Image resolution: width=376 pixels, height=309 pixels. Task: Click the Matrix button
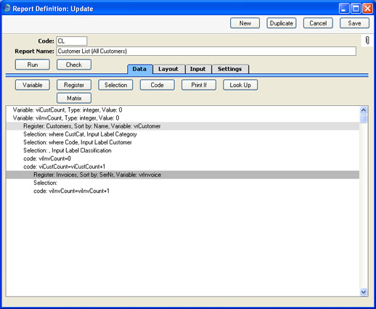(74, 98)
